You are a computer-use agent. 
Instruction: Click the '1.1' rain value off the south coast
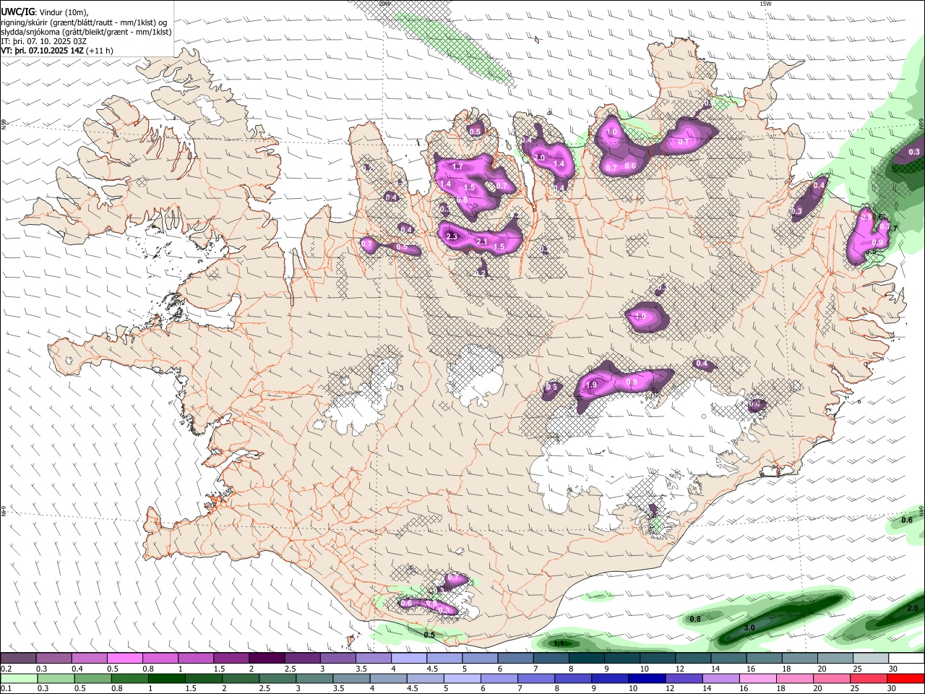[x=559, y=643]
